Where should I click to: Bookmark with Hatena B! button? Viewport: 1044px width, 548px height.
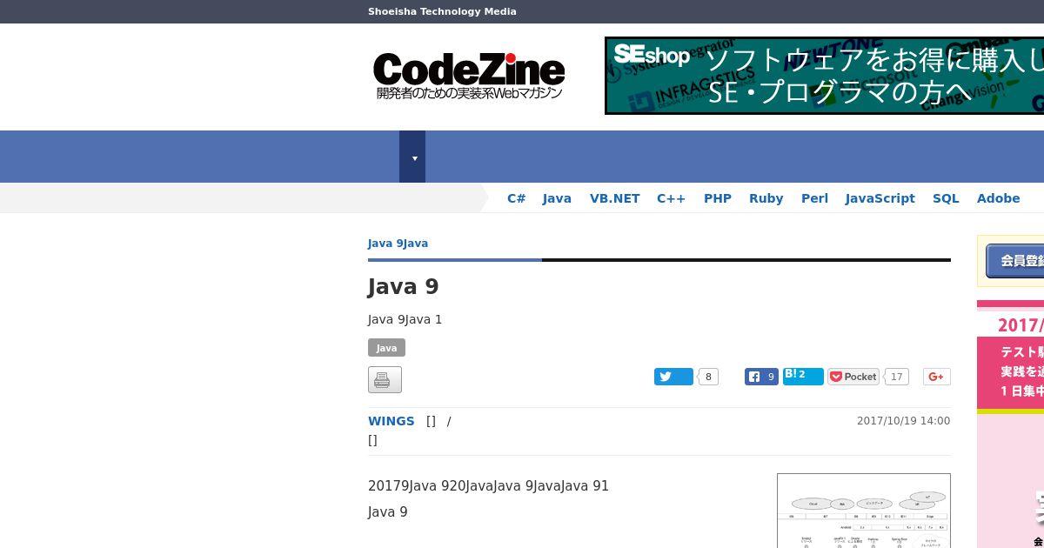(803, 376)
